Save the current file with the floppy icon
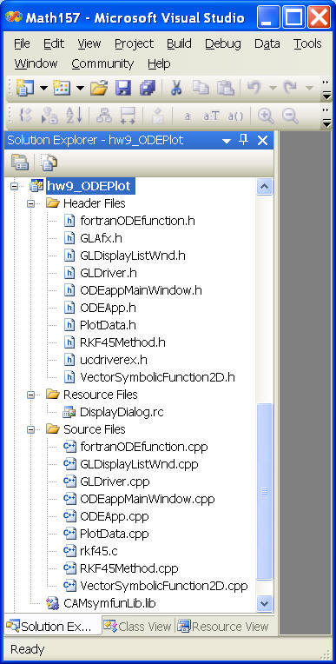336x664 pixels. click(123, 89)
